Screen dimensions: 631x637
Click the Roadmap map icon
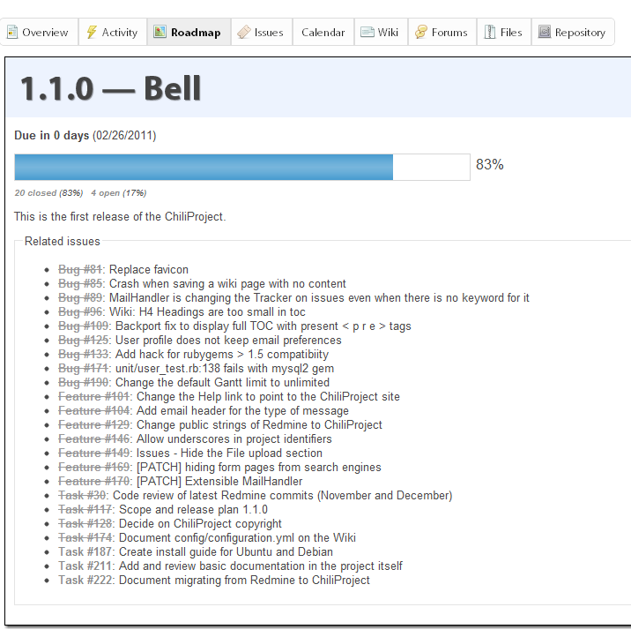coord(160,32)
